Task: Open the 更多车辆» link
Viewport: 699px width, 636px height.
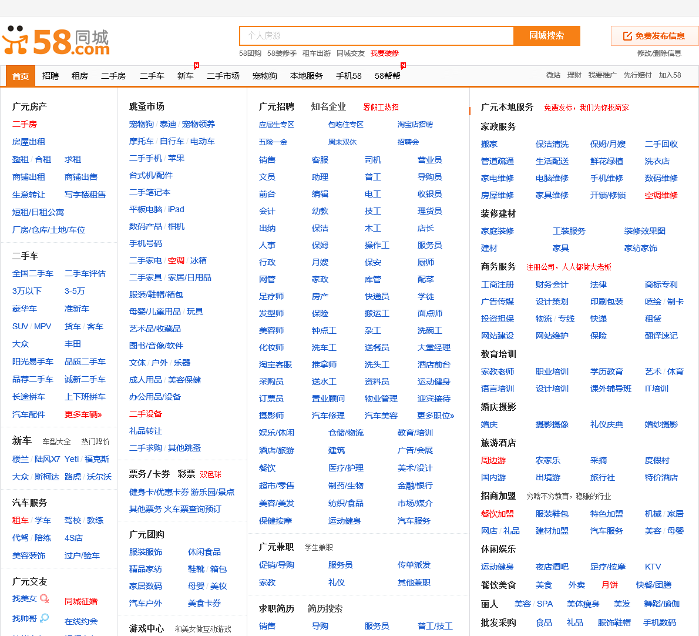Action: tap(83, 415)
